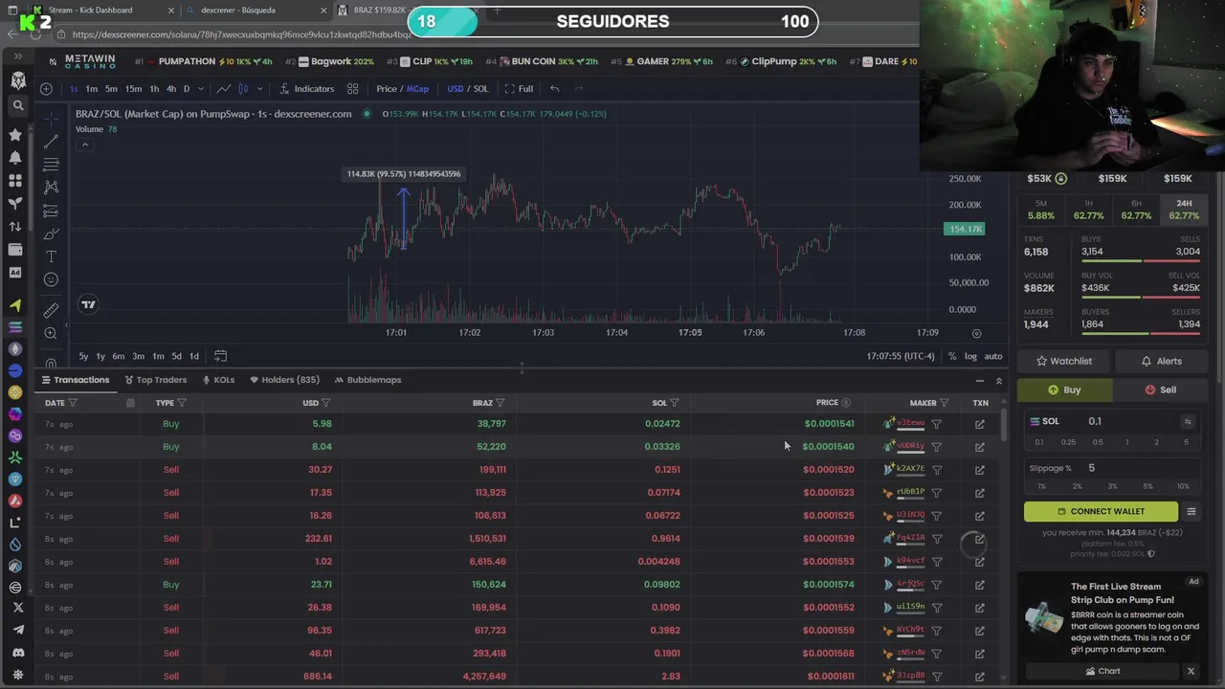This screenshot has width=1225, height=689.
Task: Open external TXN link for 5.98 row
Action: point(979,424)
